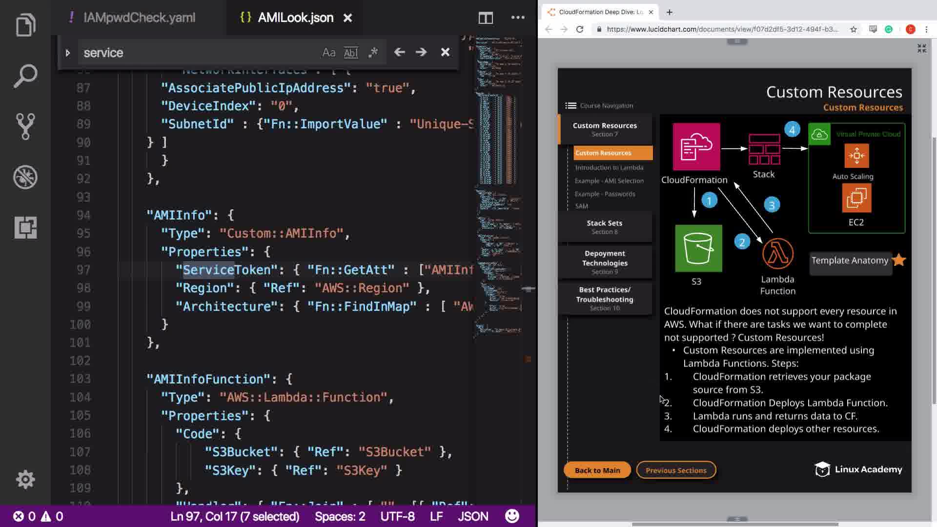
Task: Toggle Match Case in find widget
Action: point(329,53)
